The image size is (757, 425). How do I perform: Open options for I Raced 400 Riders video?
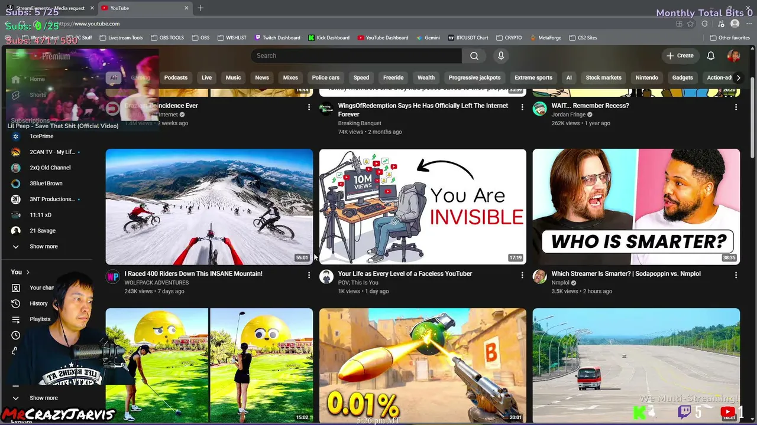point(309,275)
